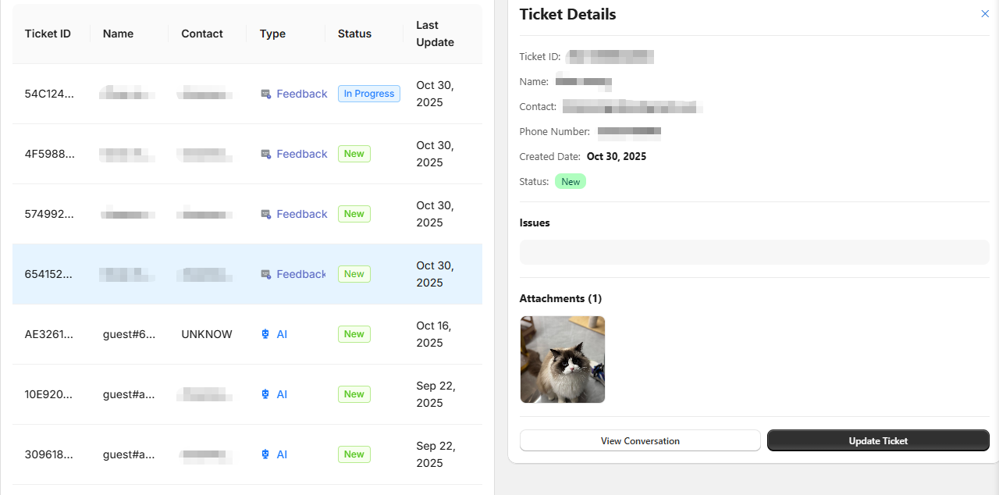Viewport: 999px width, 495px height.
Task: Click the Status column header
Action: tap(354, 34)
